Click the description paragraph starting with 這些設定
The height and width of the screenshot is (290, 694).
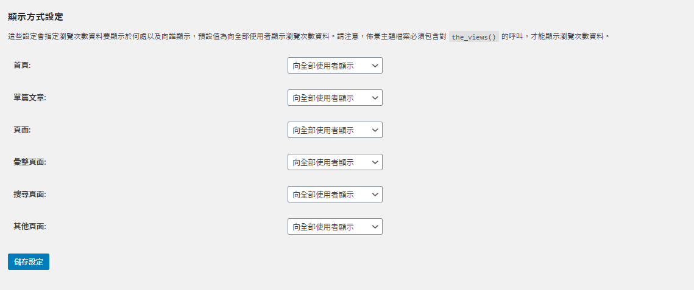225,36
